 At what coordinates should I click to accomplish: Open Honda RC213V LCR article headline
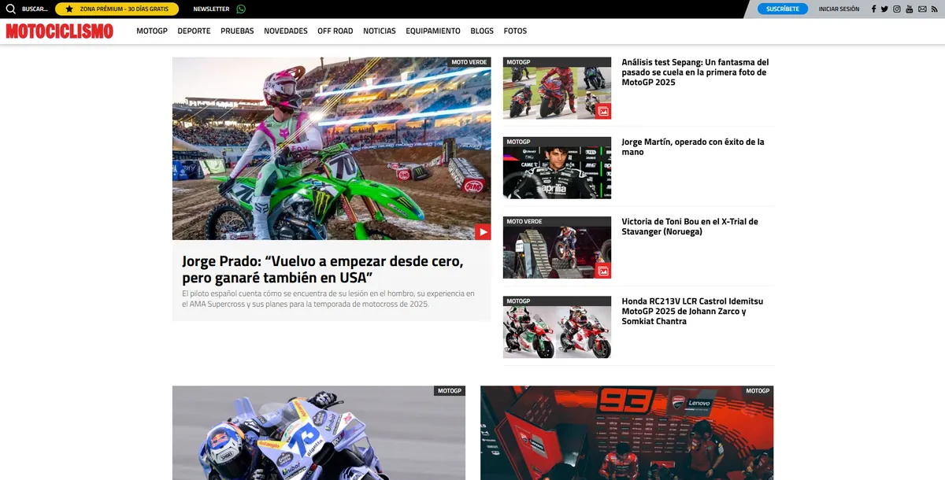click(692, 311)
